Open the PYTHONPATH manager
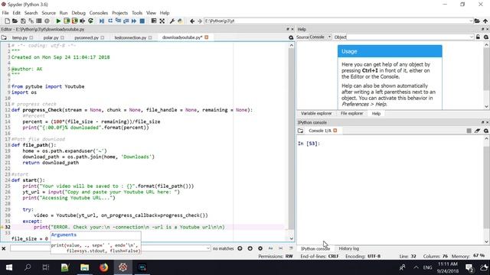 coord(180,21)
